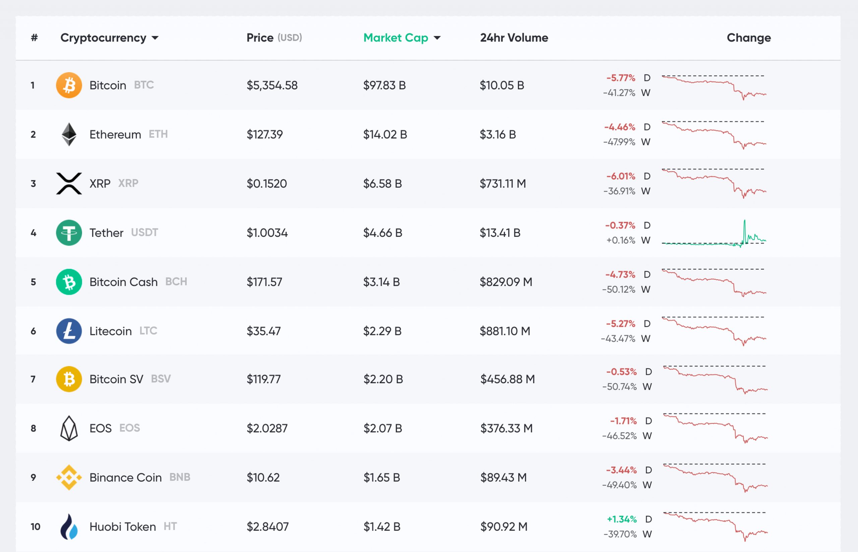Click the Binance Coin logo icon
The width and height of the screenshot is (858, 552).
[69, 477]
